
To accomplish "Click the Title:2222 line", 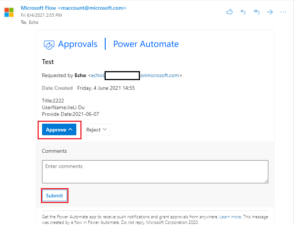I will click(53, 101).
